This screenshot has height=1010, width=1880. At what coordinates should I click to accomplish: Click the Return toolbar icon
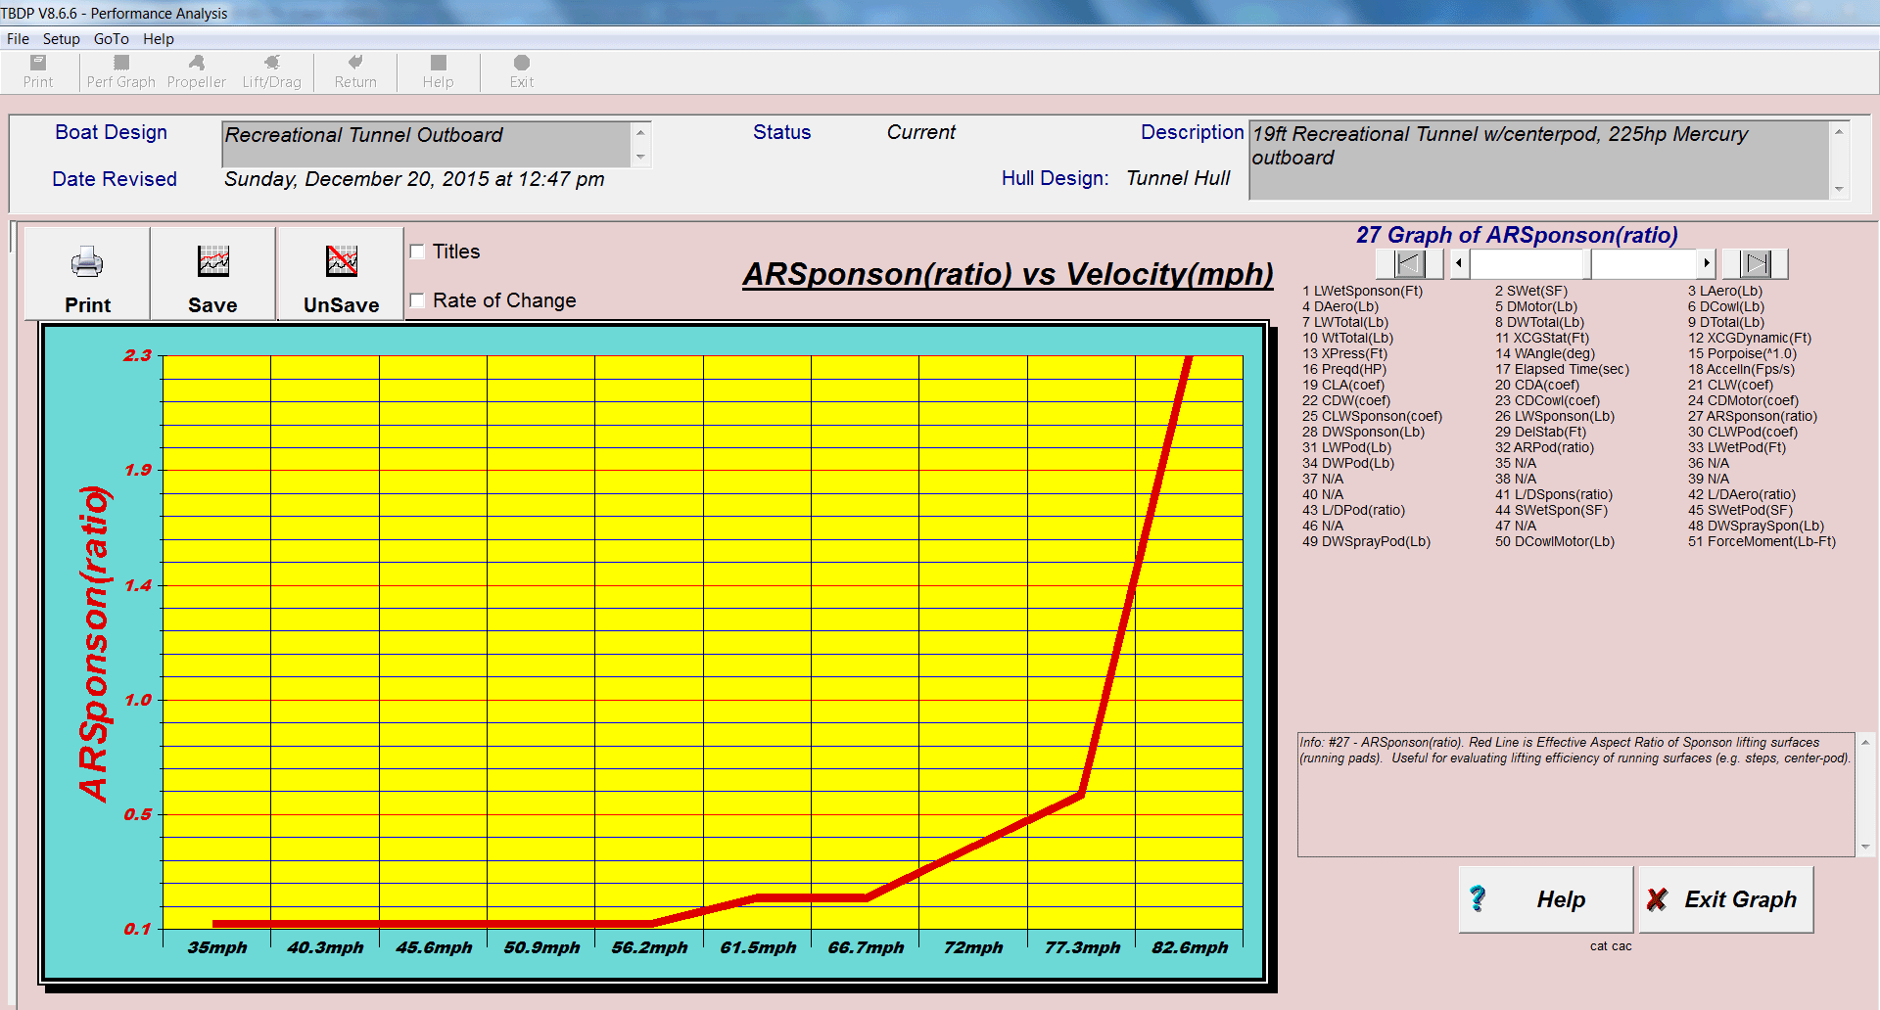click(355, 71)
